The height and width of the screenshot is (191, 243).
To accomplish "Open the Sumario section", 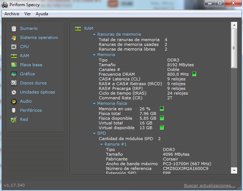I will point(29,28).
